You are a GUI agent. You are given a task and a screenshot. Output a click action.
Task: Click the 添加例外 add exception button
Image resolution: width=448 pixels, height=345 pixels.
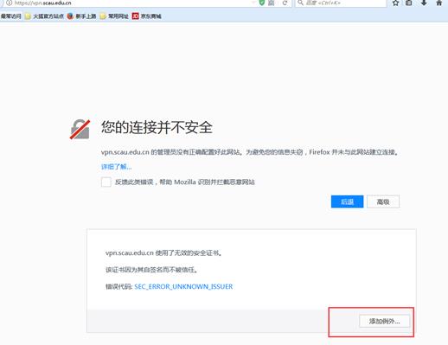(x=384, y=321)
